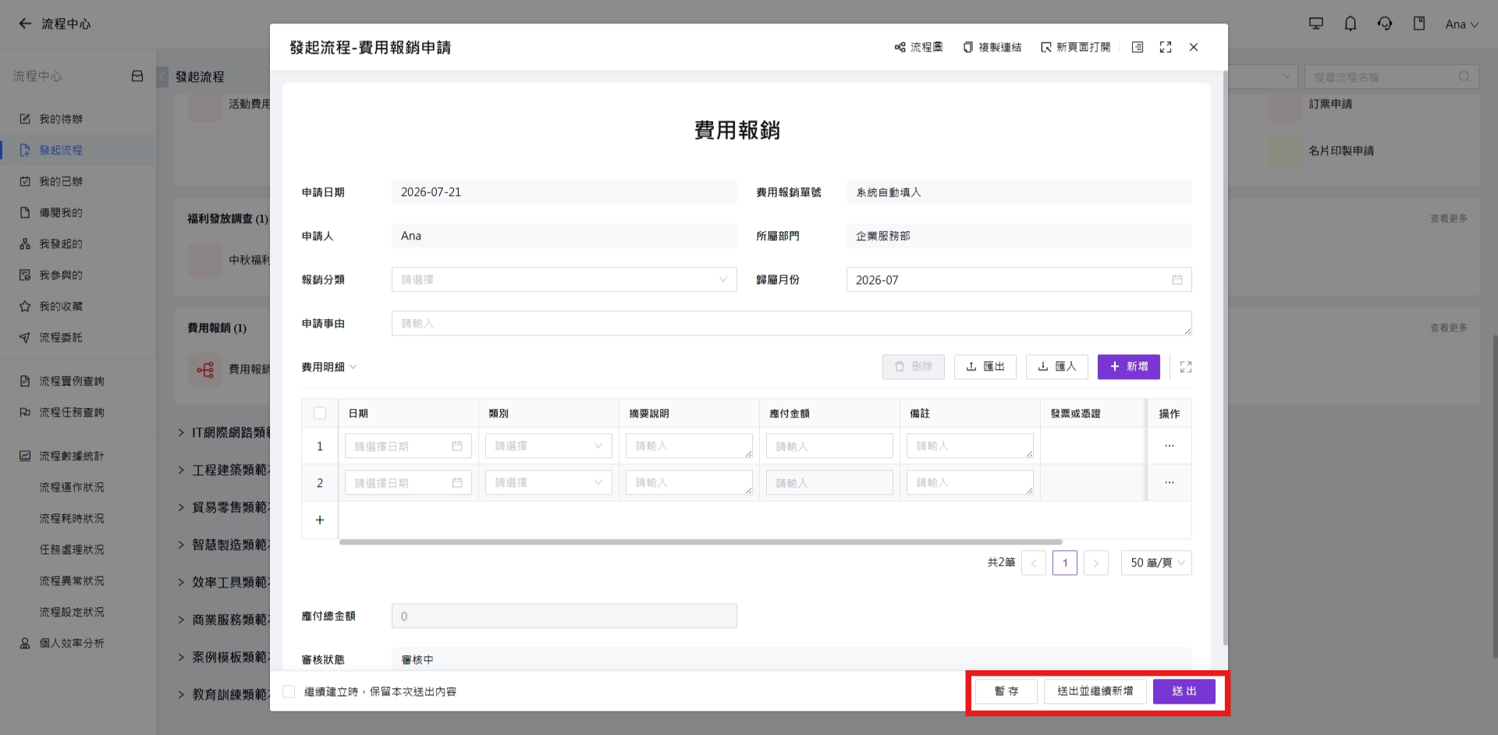Expand the IT網際網路類 category

181,432
